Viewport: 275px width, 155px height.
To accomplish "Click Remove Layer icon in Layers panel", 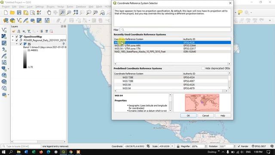I will click(x=51, y=31).
